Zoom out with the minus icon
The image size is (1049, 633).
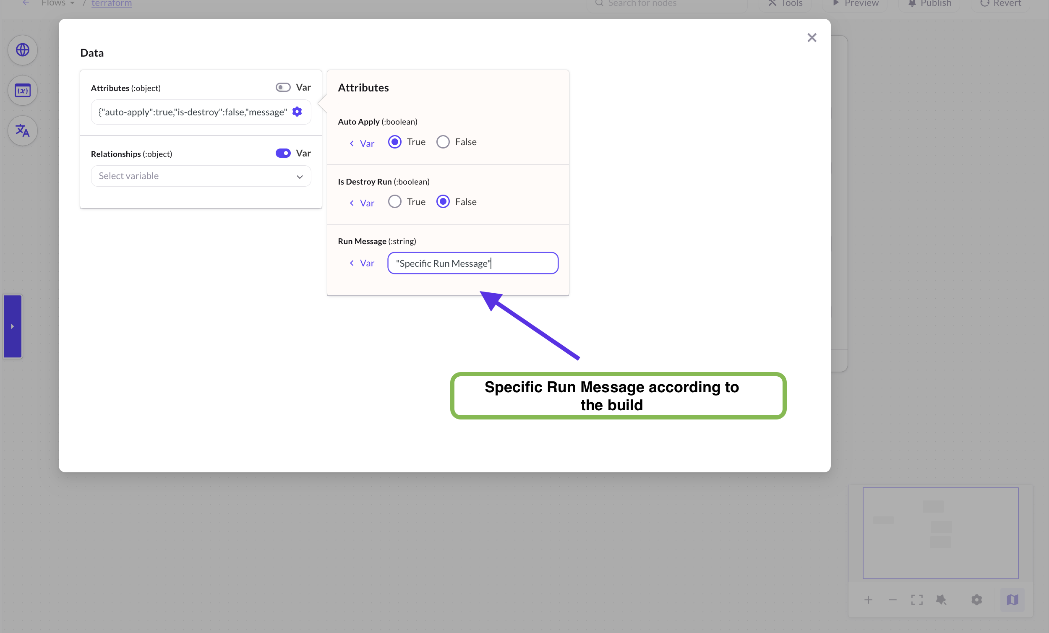(x=892, y=600)
